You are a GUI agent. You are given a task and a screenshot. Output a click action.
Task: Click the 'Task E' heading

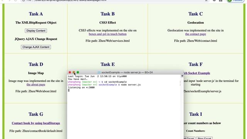(x=108, y=64)
